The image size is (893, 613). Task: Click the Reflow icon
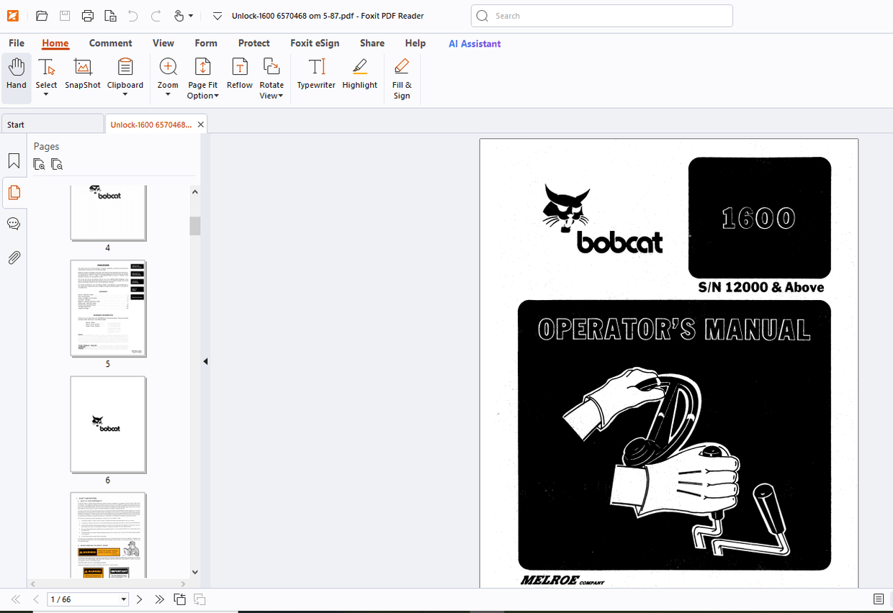240,76
